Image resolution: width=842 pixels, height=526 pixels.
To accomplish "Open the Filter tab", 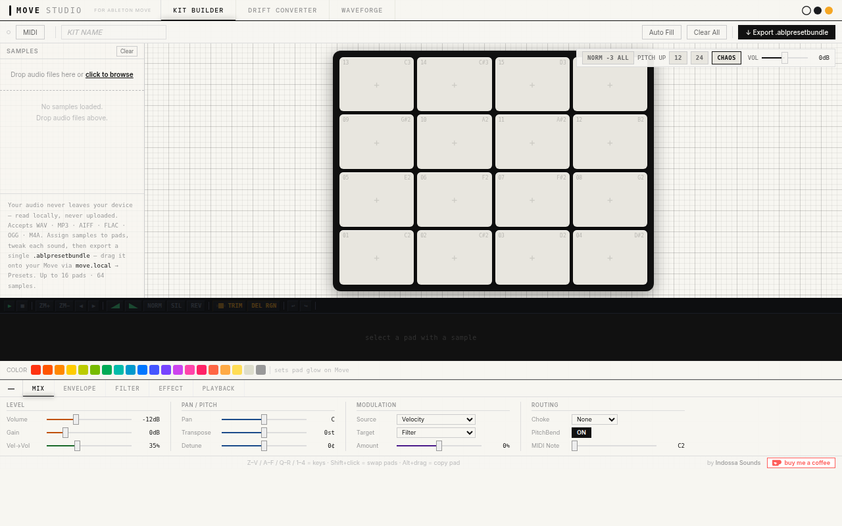I will click(x=128, y=389).
